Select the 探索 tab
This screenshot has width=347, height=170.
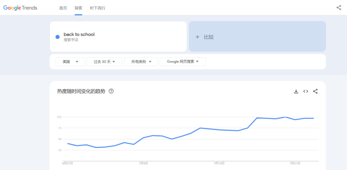point(78,8)
